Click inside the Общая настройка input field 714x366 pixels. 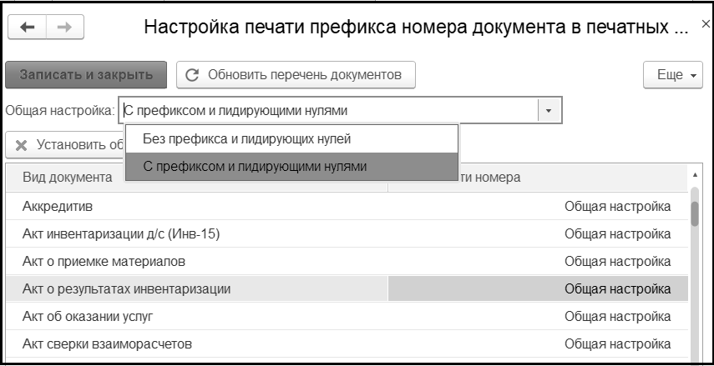[326, 110]
